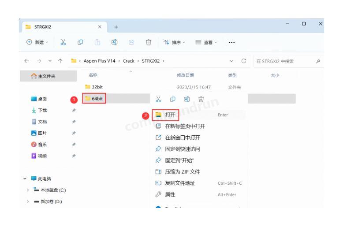Open the 排序 (Sort) dropdown
Viewport: 343px width, 227px height.
pyautogui.click(x=174, y=42)
